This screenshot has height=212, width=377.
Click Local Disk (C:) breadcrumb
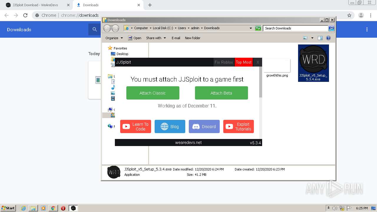tap(163, 28)
